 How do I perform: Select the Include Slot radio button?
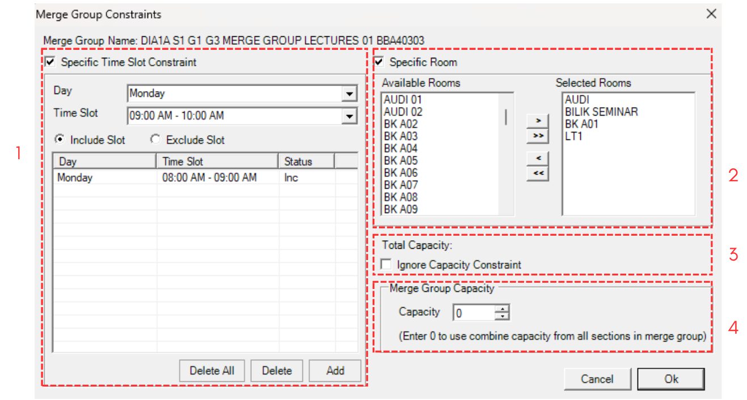coord(58,140)
